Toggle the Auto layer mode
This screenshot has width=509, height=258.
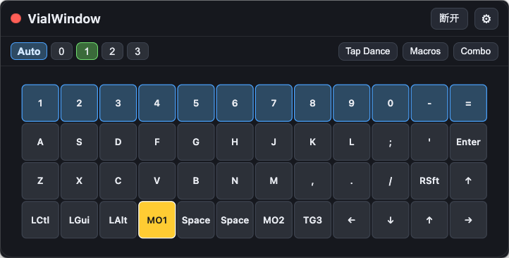tap(29, 51)
